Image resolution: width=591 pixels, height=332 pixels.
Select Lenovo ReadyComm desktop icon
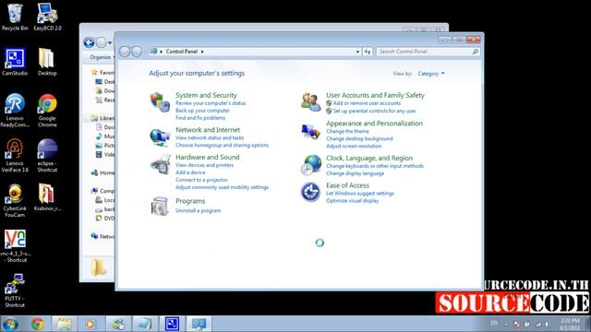click(x=15, y=111)
